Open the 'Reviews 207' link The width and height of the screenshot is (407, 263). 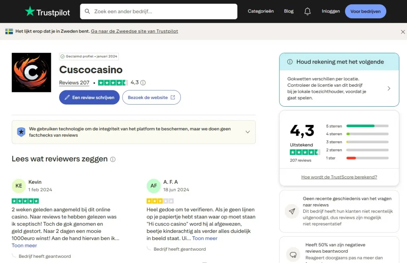pyautogui.click(x=74, y=83)
